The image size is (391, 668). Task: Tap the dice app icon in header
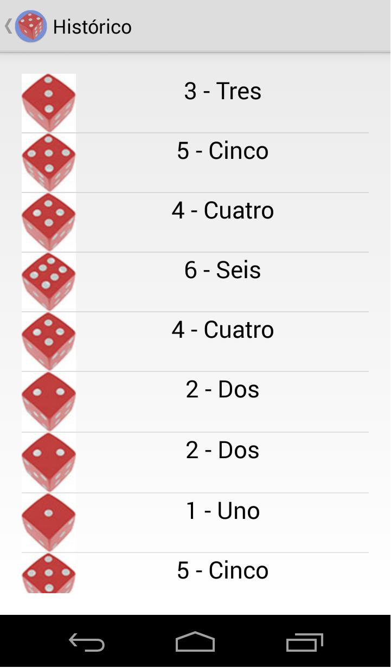coord(31,26)
